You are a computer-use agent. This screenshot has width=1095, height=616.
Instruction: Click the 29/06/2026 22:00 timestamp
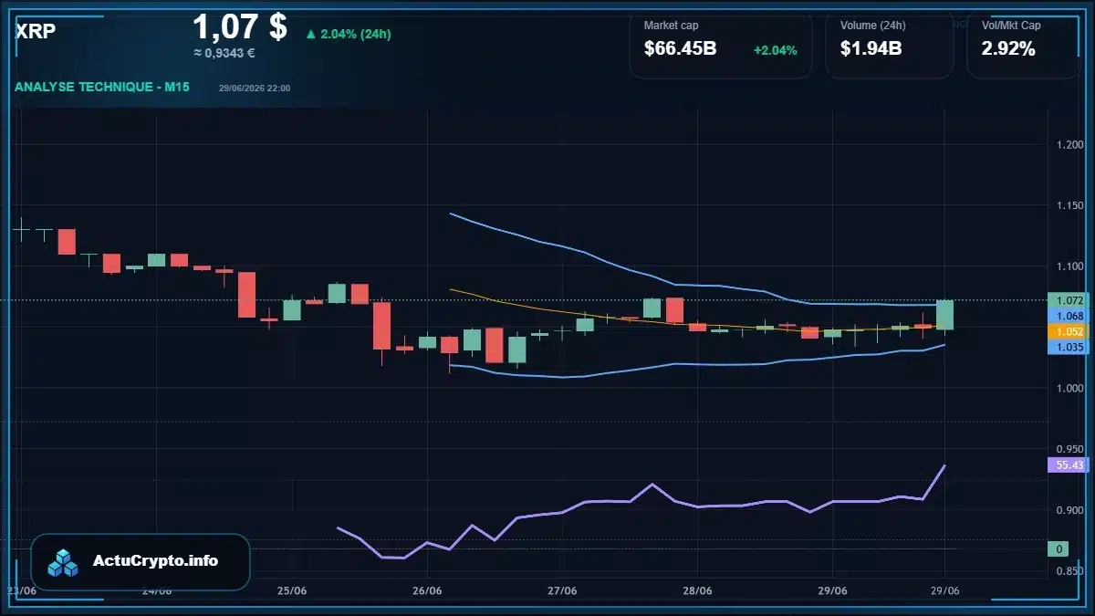pyautogui.click(x=255, y=88)
